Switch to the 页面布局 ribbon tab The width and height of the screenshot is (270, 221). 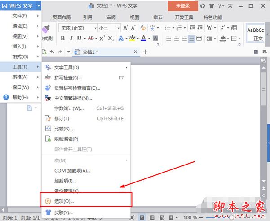click(62, 17)
